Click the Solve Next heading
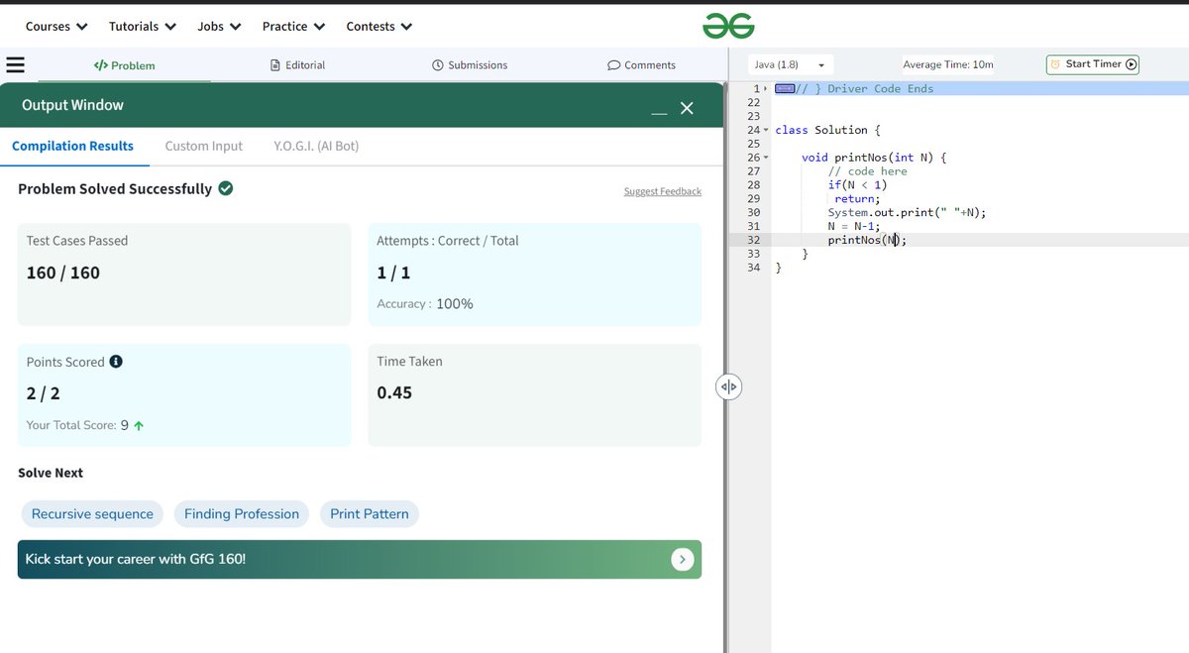The height and width of the screenshot is (653, 1189). (51, 473)
